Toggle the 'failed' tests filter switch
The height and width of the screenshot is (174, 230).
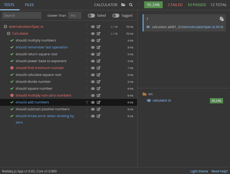(91, 16)
